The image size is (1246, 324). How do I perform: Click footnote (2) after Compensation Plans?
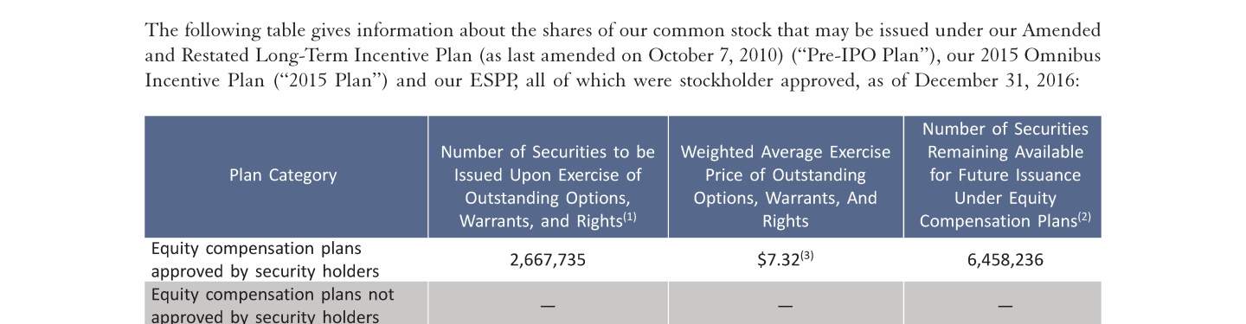(x=1083, y=218)
